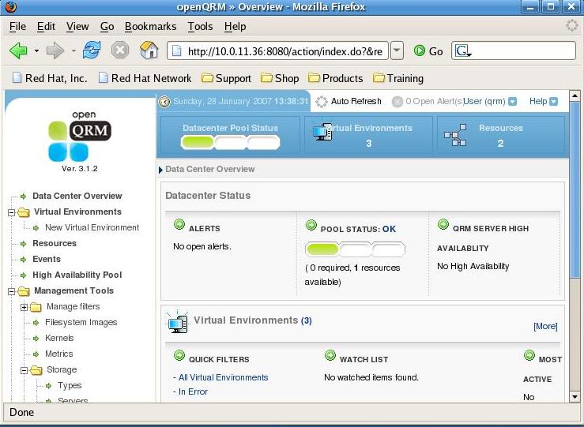Image resolution: width=584 pixels, height=427 pixels.
Task: Click the Virtual Environments computer icon in header
Action: click(322, 132)
